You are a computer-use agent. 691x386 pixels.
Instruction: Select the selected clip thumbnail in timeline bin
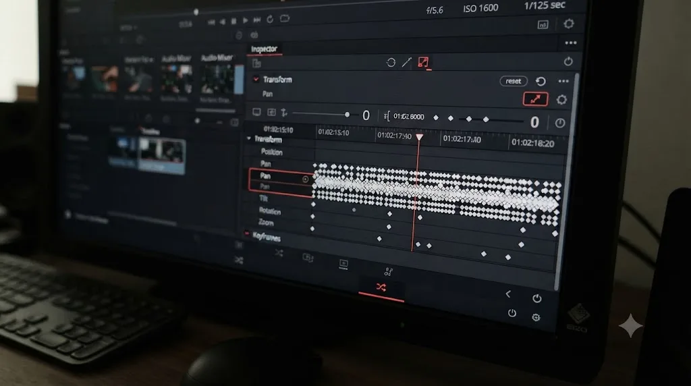(x=162, y=155)
